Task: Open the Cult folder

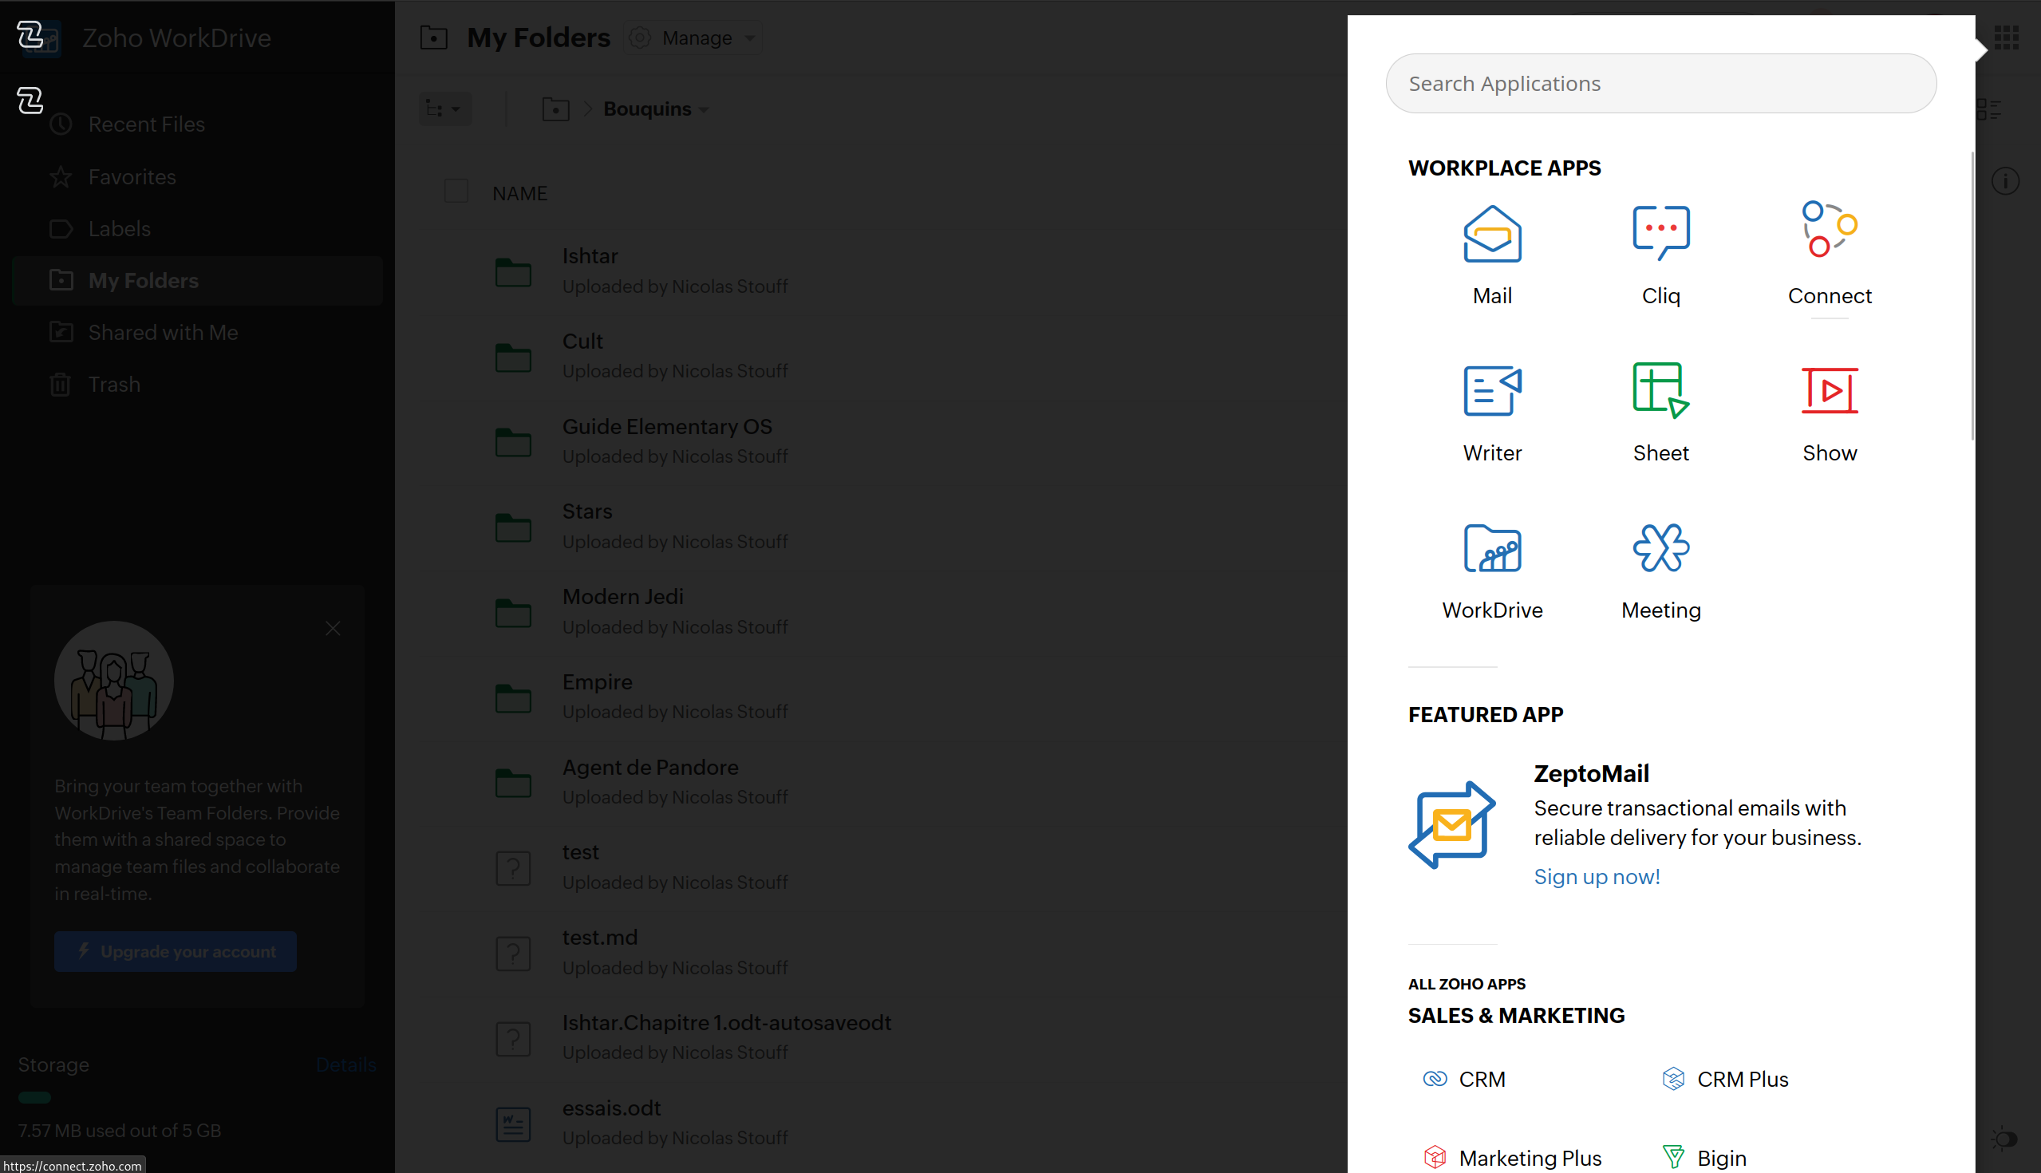Action: pos(582,341)
